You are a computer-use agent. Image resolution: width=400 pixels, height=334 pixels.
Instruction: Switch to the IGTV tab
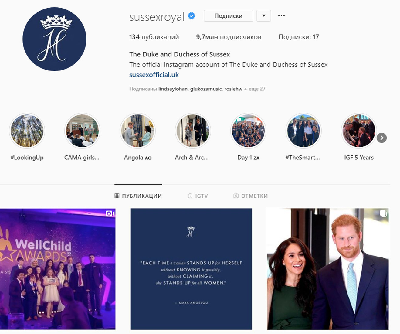click(198, 196)
